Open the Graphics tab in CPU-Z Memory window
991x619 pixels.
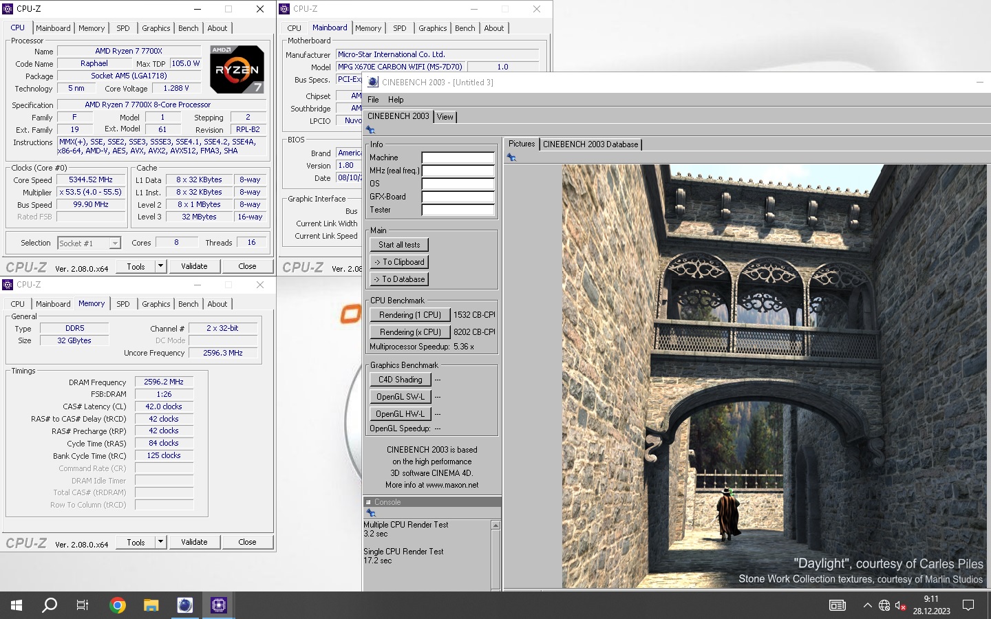tap(156, 304)
